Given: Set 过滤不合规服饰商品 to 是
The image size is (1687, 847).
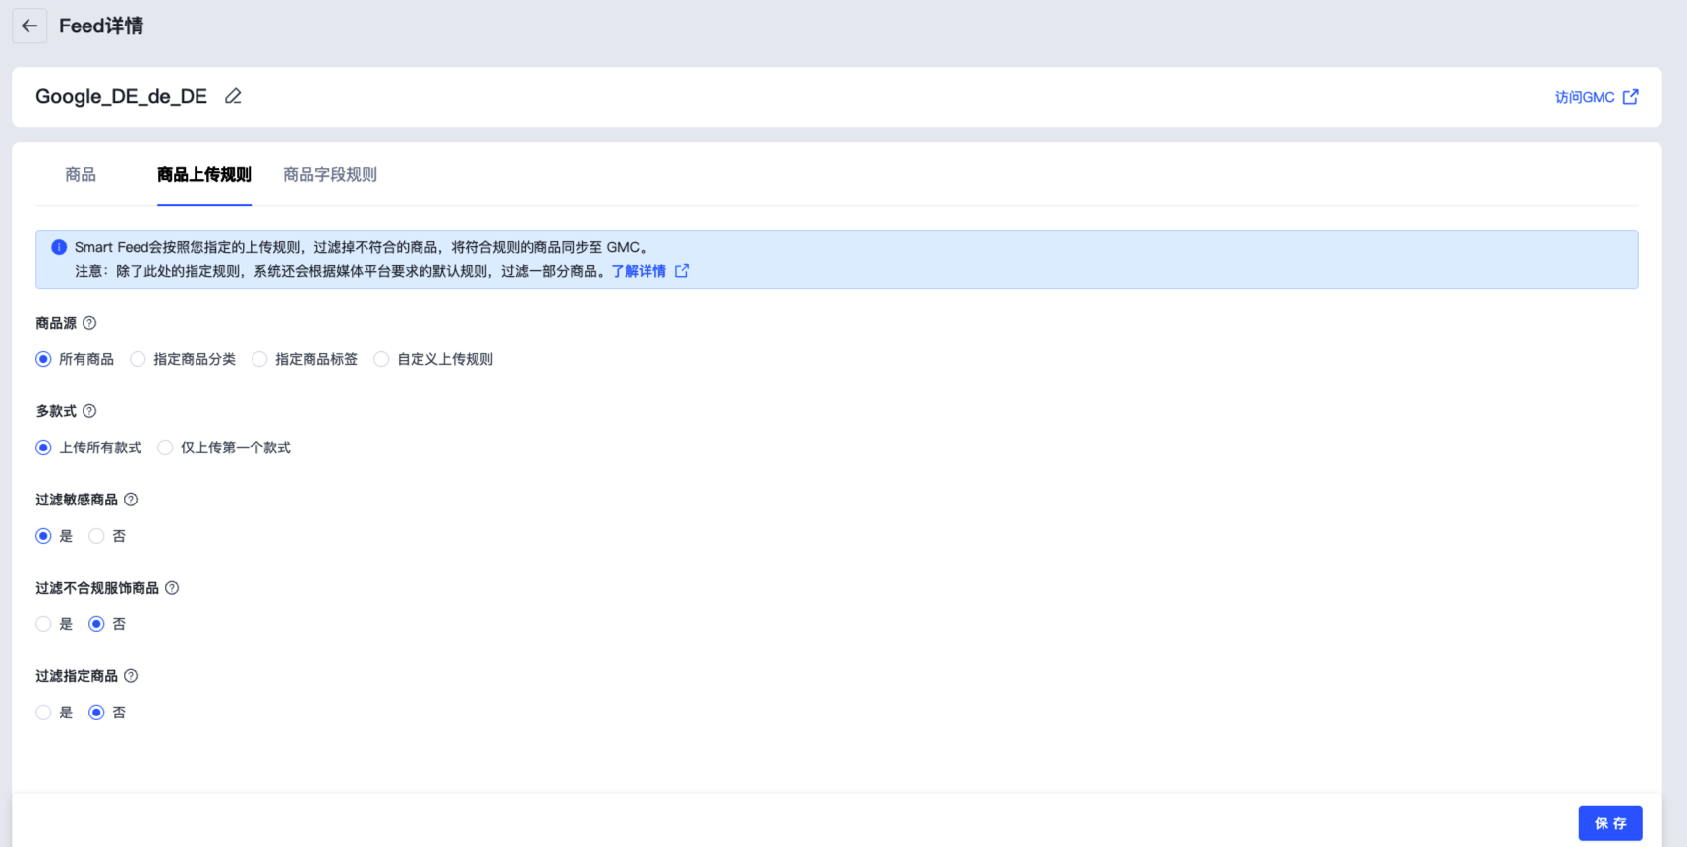Looking at the screenshot, I should (x=44, y=624).
